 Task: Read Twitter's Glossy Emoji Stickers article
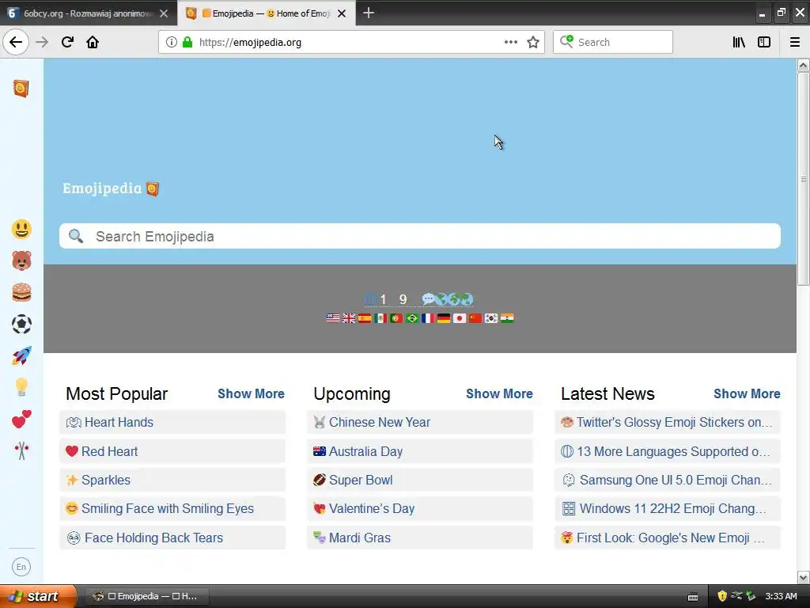(x=668, y=422)
